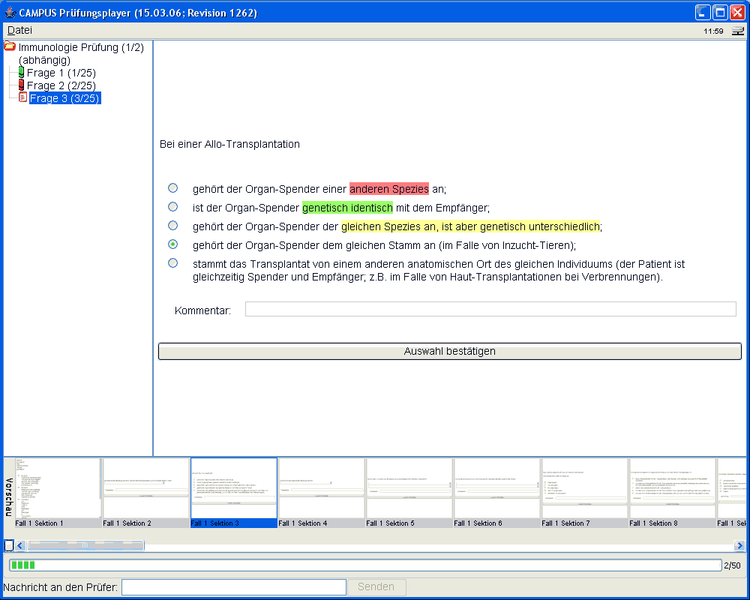The image size is (750, 600).
Task: Select the 'anderen anatomischen Ort' answer option
Action: tap(173, 263)
